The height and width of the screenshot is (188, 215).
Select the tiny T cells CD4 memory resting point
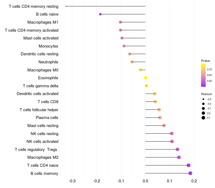tap(66, 6)
